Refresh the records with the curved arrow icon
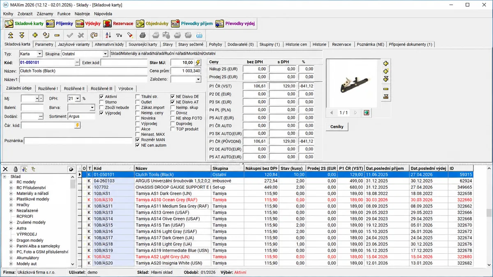This screenshot has width=493, height=277. [94, 35]
